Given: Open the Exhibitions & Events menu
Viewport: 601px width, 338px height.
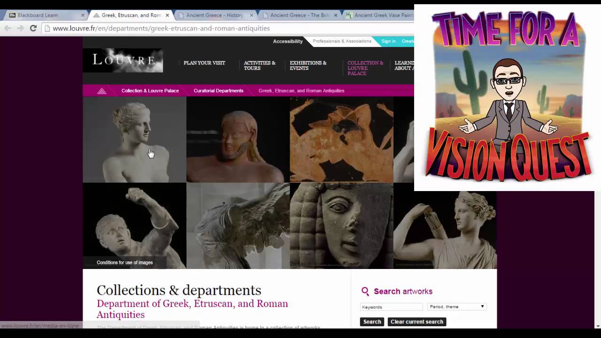Looking at the screenshot, I should [308, 66].
